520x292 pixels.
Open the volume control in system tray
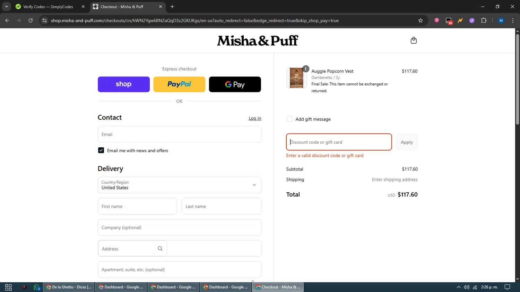pos(467,287)
